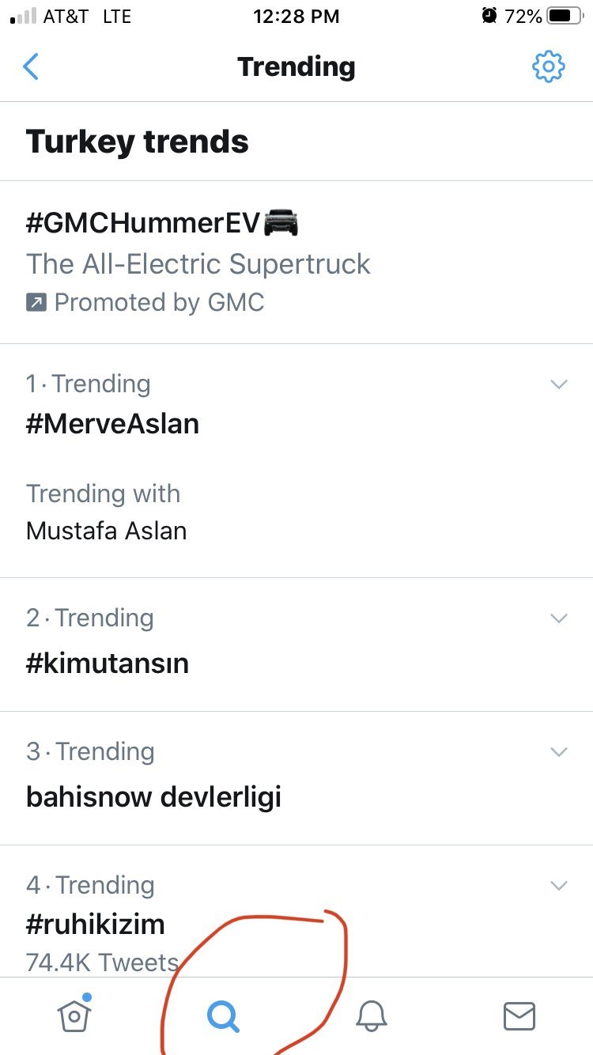
Task: Open chevron menu for bahisnow devlerligi
Action: point(559,752)
